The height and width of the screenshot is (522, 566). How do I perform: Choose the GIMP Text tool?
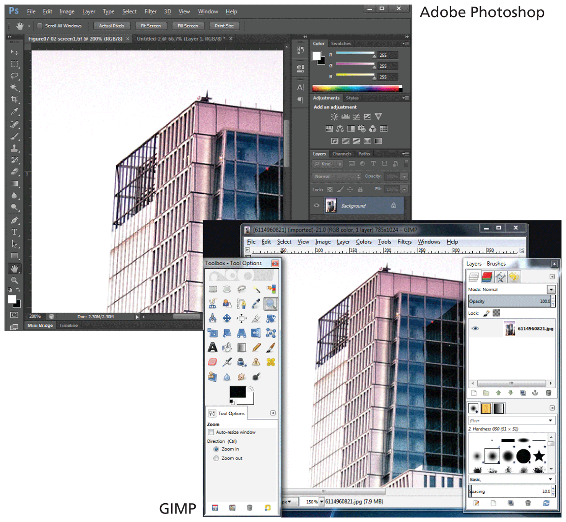(213, 347)
